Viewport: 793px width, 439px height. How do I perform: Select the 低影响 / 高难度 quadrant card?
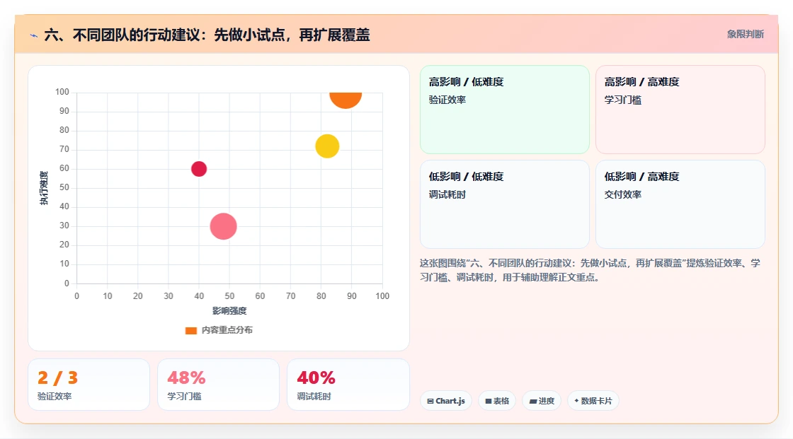[x=680, y=204]
